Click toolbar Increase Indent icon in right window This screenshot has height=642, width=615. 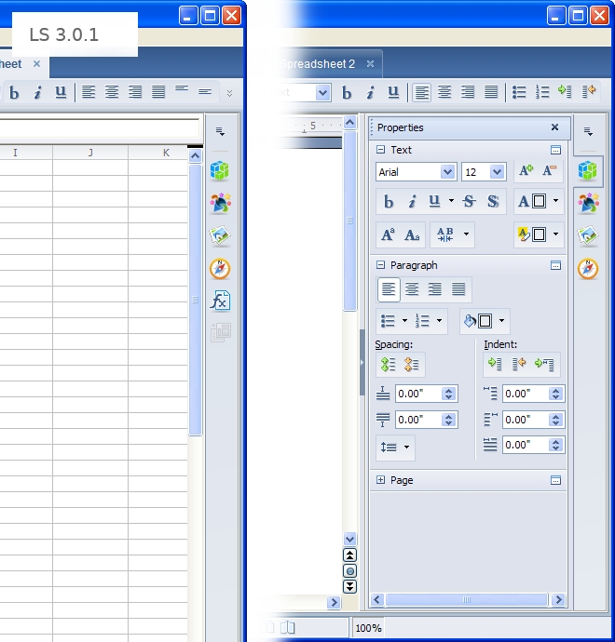click(565, 91)
